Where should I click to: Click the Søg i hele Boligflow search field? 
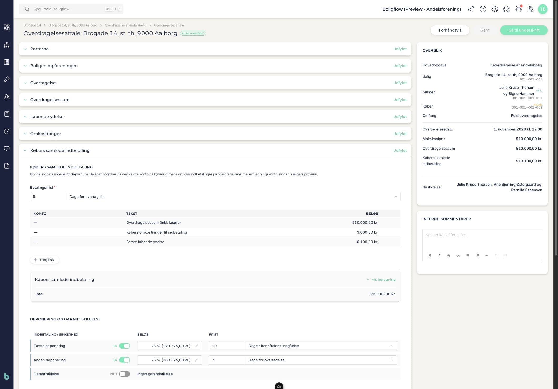(71, 9)
